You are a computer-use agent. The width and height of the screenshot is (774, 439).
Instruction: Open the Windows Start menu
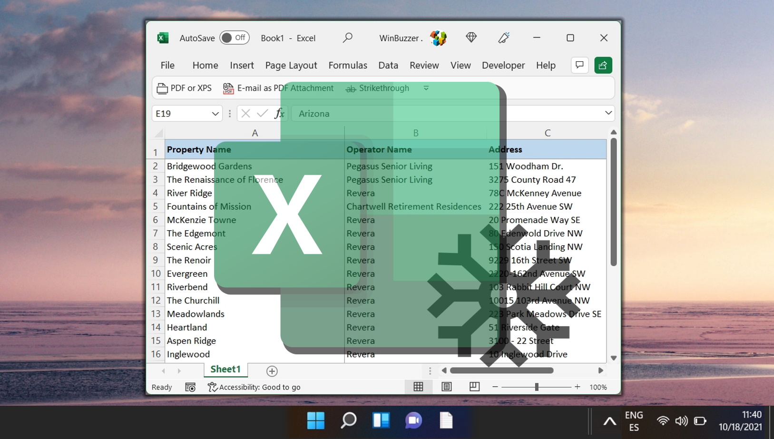[x=316, y=420]
